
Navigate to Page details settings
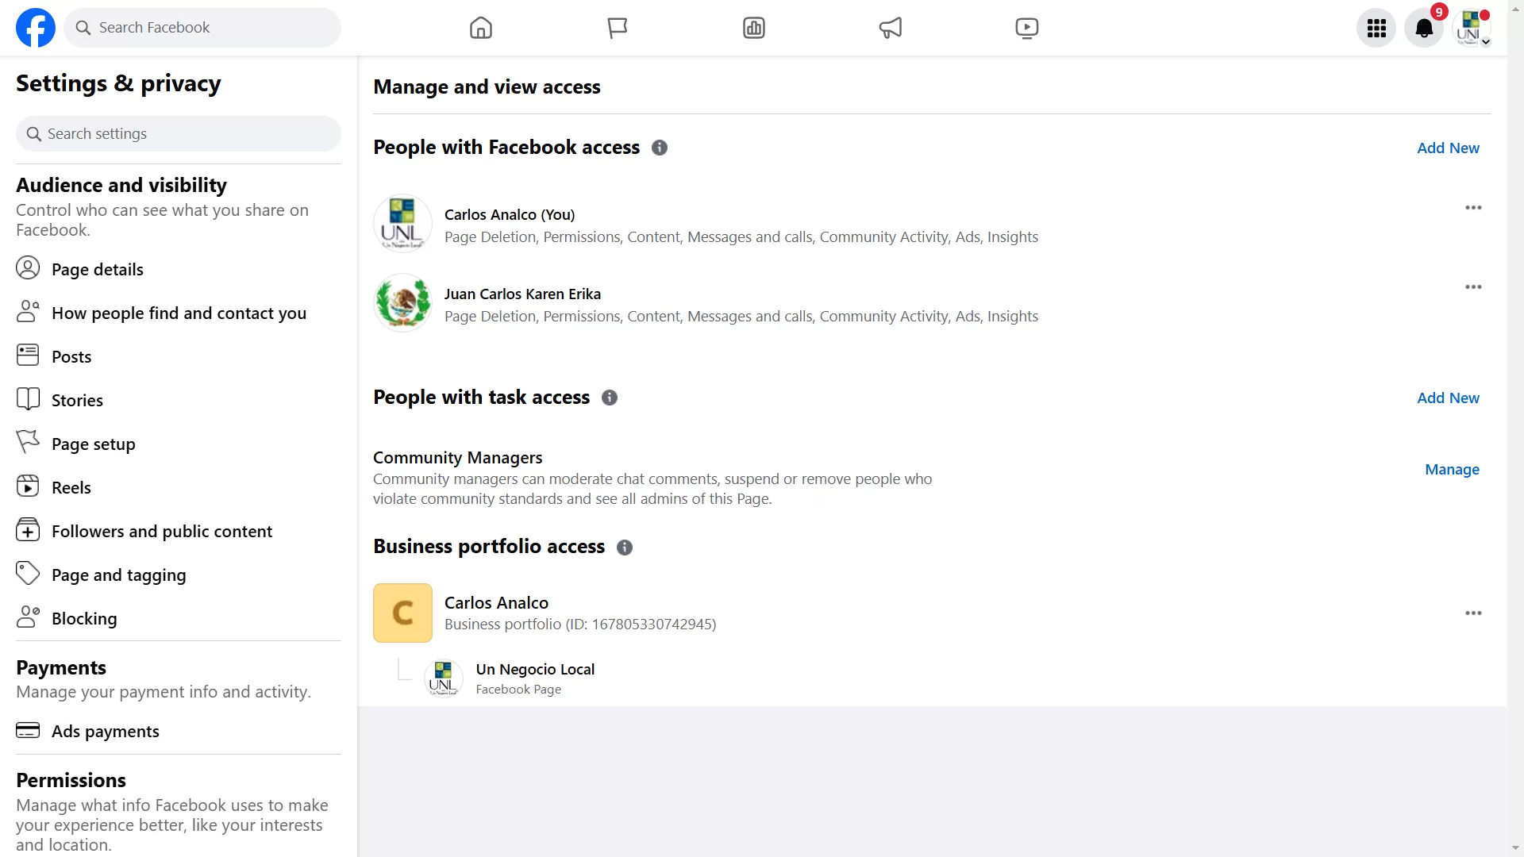98,269
